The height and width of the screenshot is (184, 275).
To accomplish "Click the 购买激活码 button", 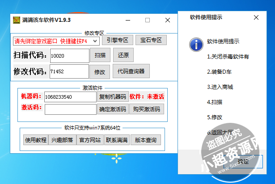I will point(147,109).
